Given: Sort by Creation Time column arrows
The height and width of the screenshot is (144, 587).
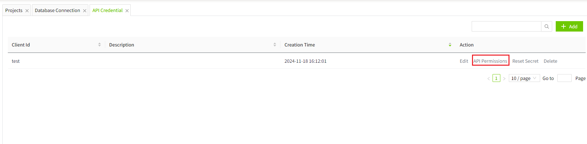Looking at the screenshot, I should (x=450, y=45).
